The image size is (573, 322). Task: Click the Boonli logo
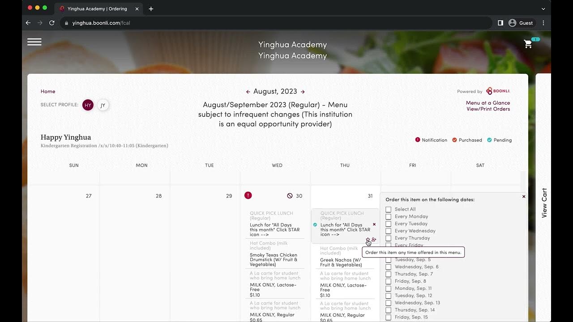[498, 91]
